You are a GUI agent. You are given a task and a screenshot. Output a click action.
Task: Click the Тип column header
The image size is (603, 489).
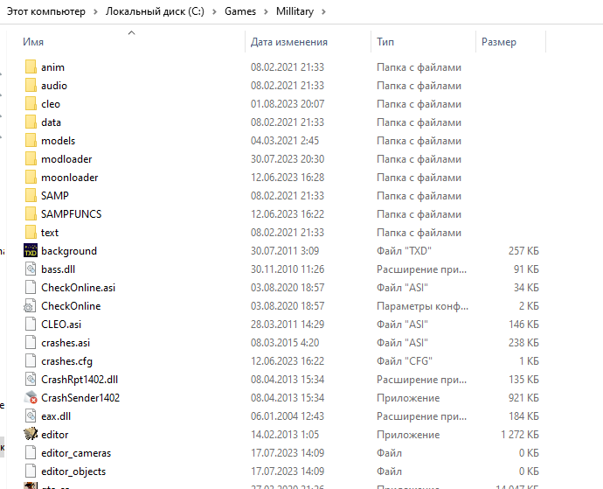click(385, 42)
